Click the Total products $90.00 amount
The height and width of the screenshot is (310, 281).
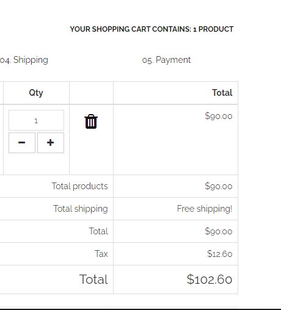219,186
